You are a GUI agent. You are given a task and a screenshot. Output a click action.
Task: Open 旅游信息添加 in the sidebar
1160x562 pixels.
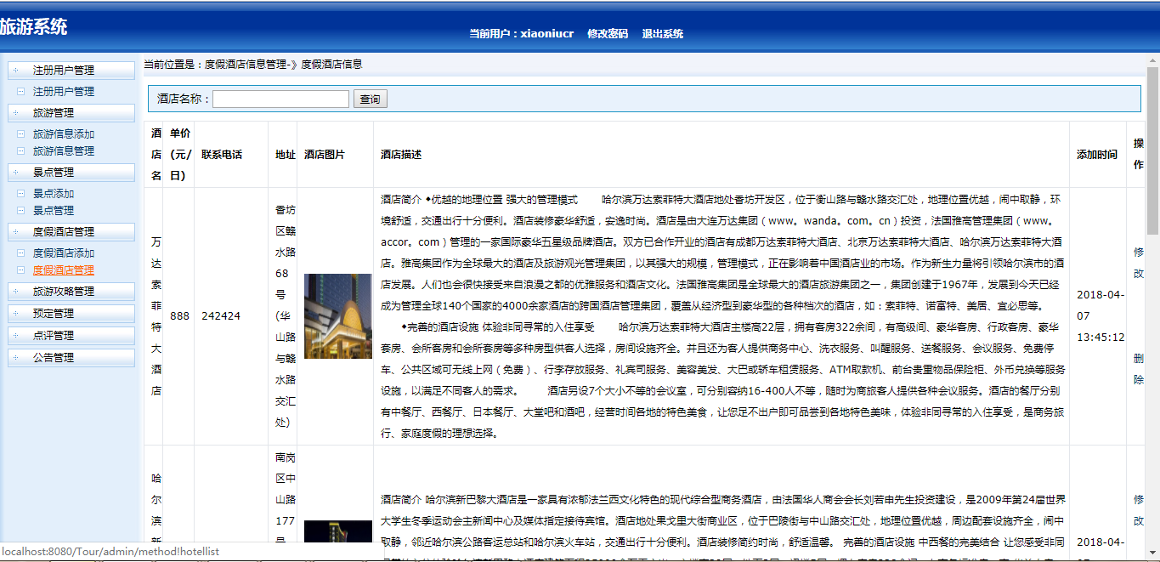tap(64, 133)
